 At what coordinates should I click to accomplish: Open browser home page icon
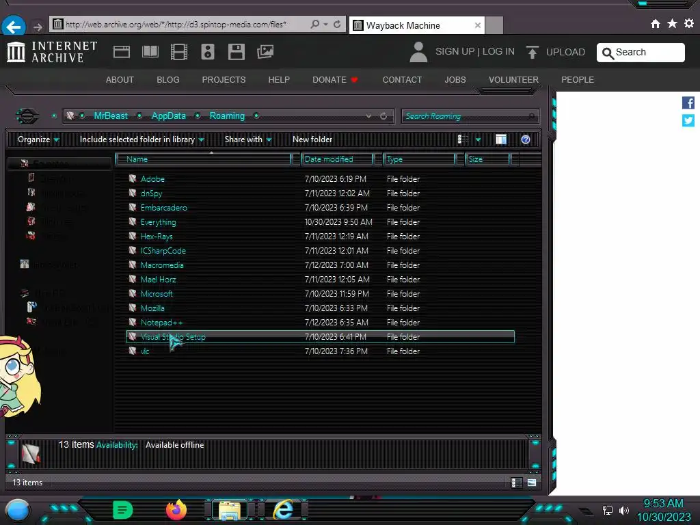click(x=655, y=24)
